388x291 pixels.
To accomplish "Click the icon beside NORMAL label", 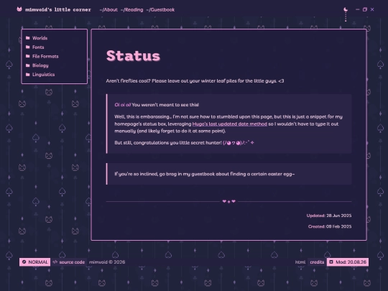I will 24,262.
